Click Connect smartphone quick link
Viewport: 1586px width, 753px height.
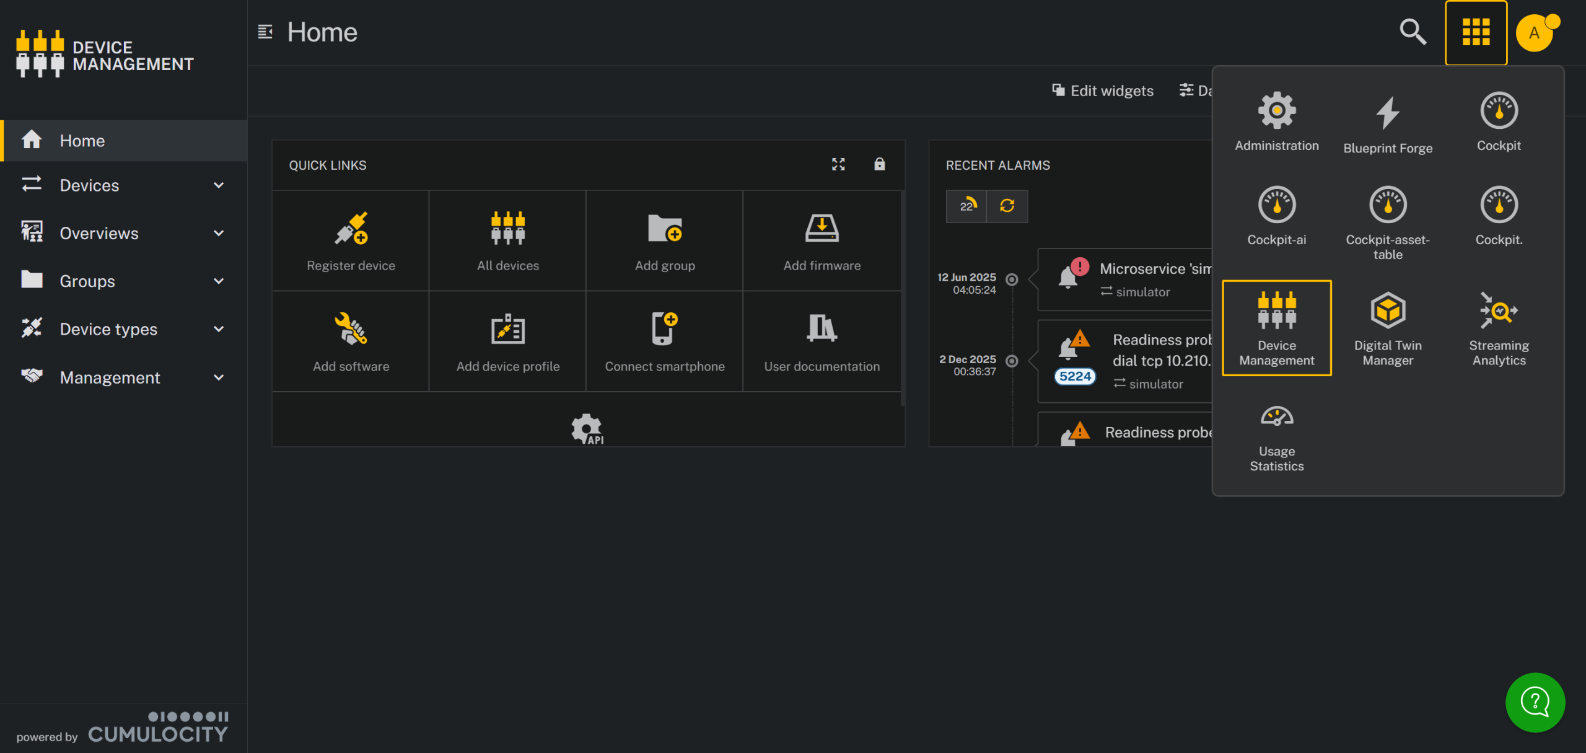pyautogui.click(x=664, y=342)
